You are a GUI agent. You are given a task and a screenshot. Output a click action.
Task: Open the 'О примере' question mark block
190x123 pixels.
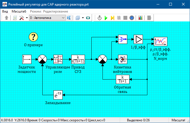[33, 37]
